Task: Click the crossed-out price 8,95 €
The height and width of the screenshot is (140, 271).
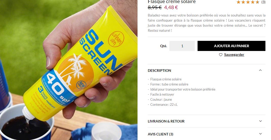Action: click(x=155, y=7)
